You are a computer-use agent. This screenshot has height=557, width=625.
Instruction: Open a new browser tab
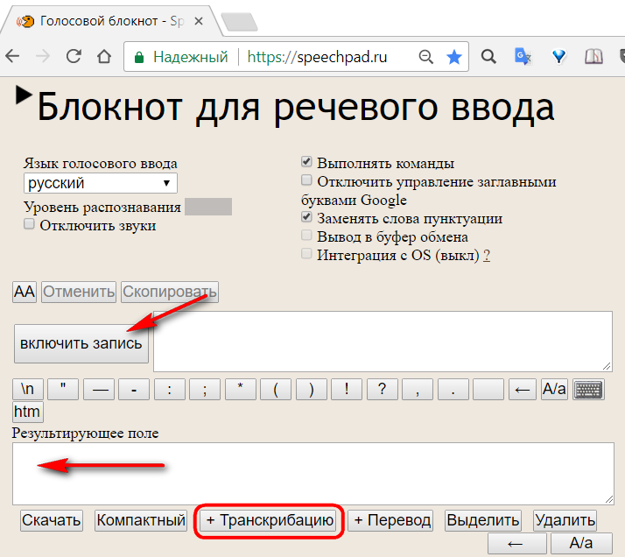(239, 22)
